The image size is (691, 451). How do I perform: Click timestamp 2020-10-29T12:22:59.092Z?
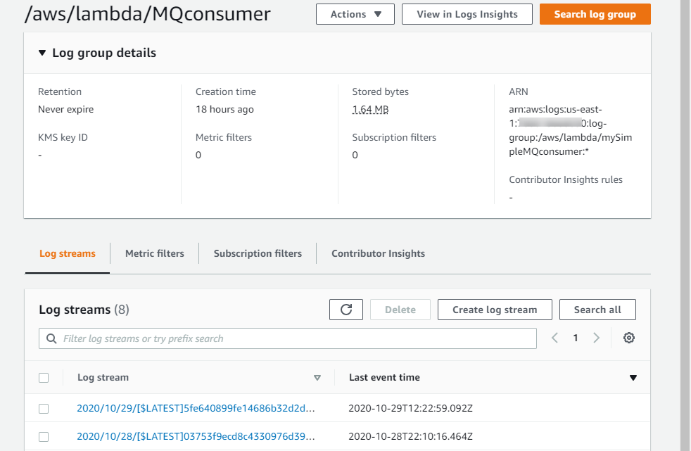[x=410, y=408]
